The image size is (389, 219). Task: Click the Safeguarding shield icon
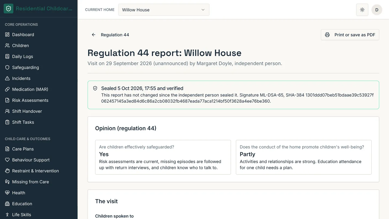7,67
